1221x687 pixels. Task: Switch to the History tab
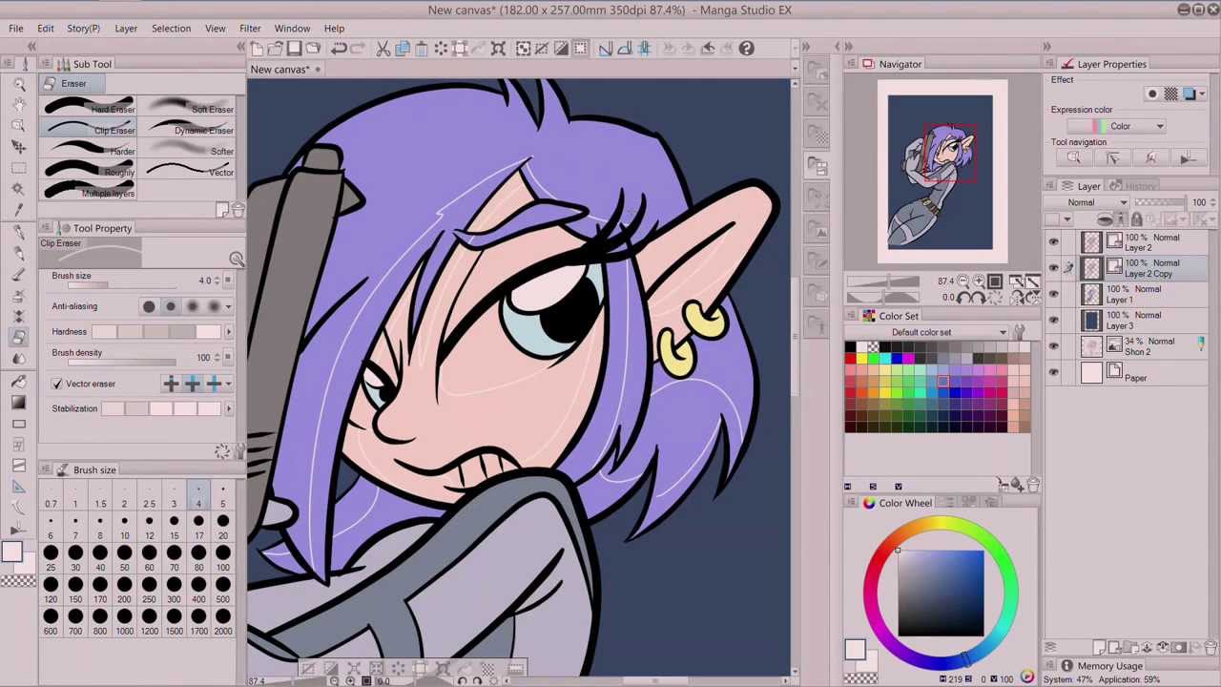[x=1140, y=186]
